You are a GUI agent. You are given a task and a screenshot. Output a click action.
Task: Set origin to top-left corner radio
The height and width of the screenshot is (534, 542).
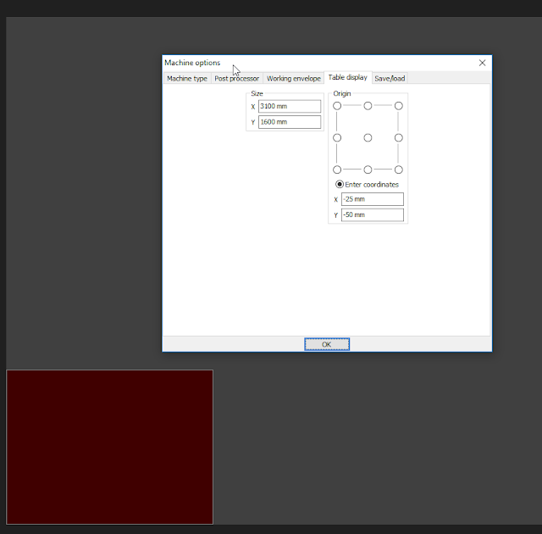click(x=337, y=106)
